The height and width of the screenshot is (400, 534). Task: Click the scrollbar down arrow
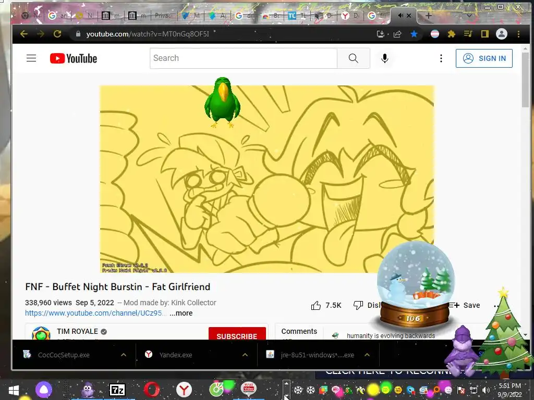(x=526, y=335)
